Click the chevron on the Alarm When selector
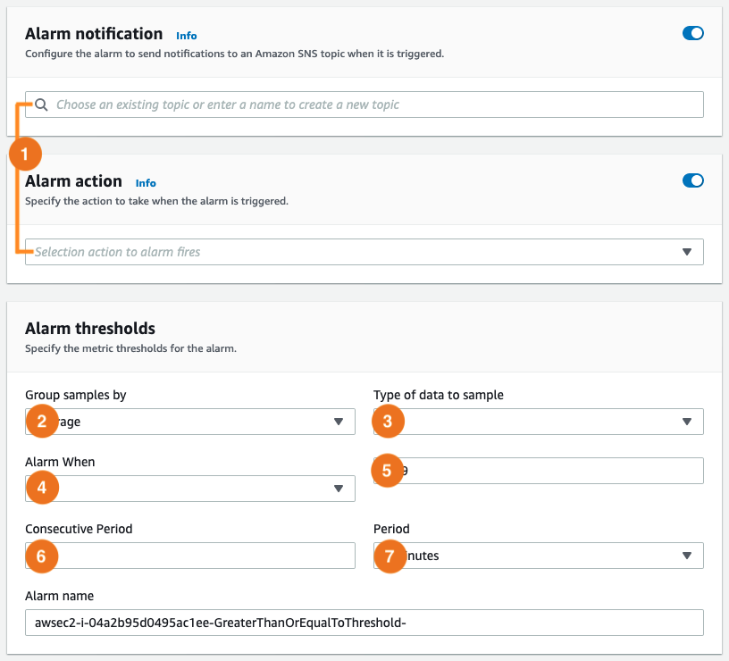729x661 pixels. click(339, 488)
